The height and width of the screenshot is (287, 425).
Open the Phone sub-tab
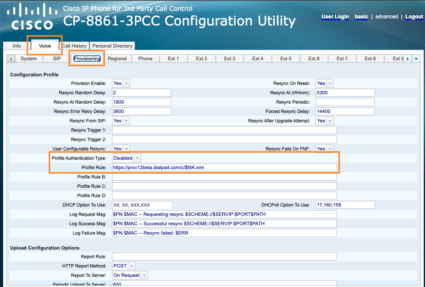coord(145,59)
